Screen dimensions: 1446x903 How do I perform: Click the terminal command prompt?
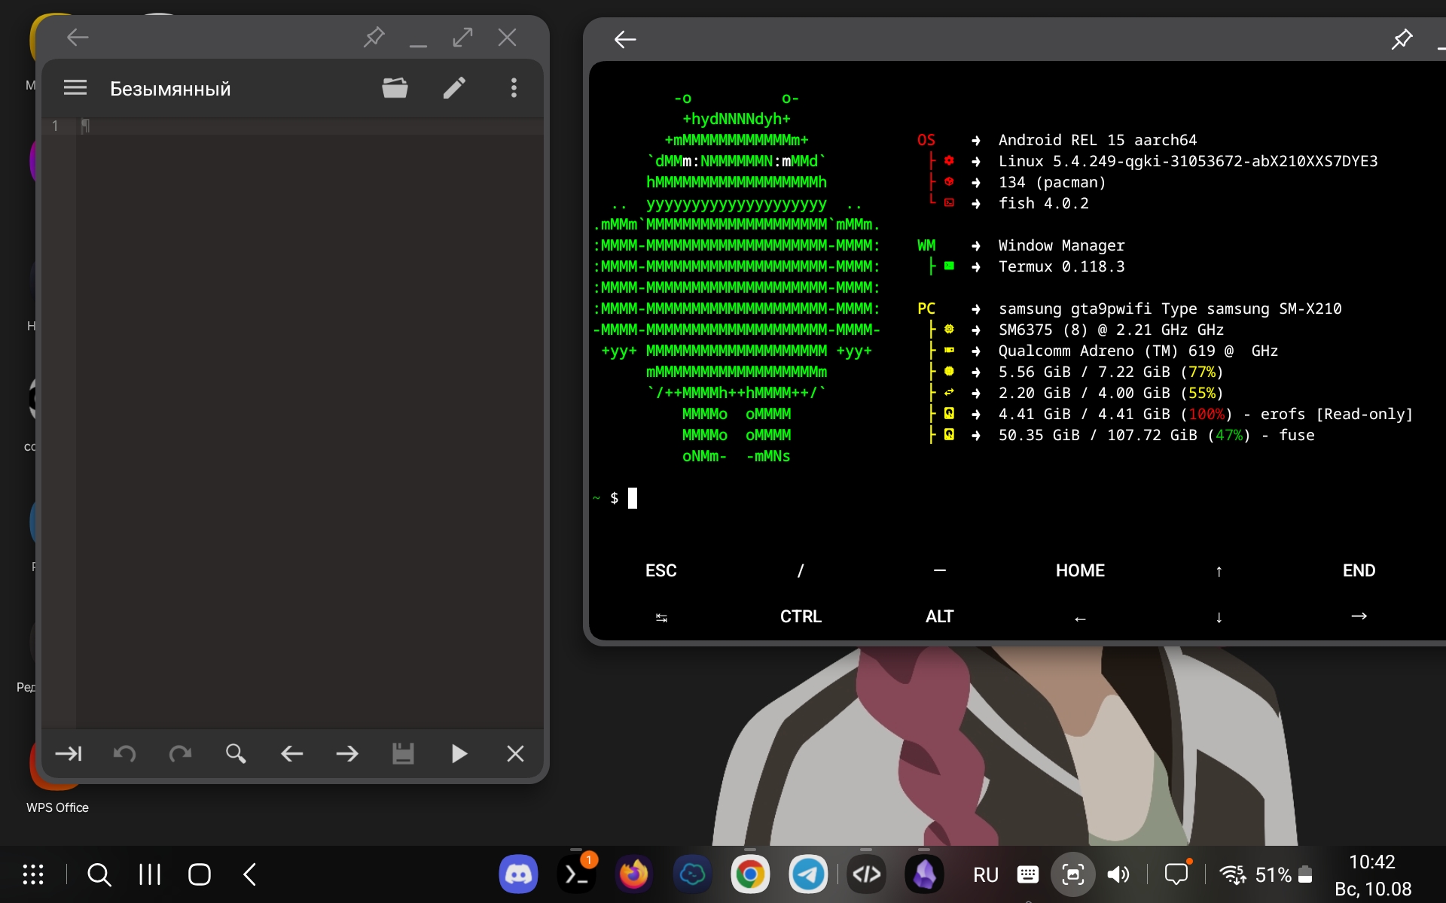tap(631, 497)
